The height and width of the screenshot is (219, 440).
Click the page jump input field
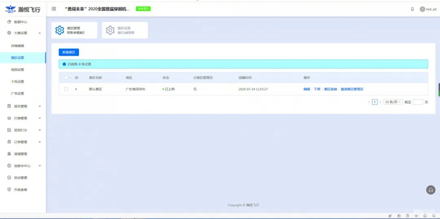[x=418, y=102]
